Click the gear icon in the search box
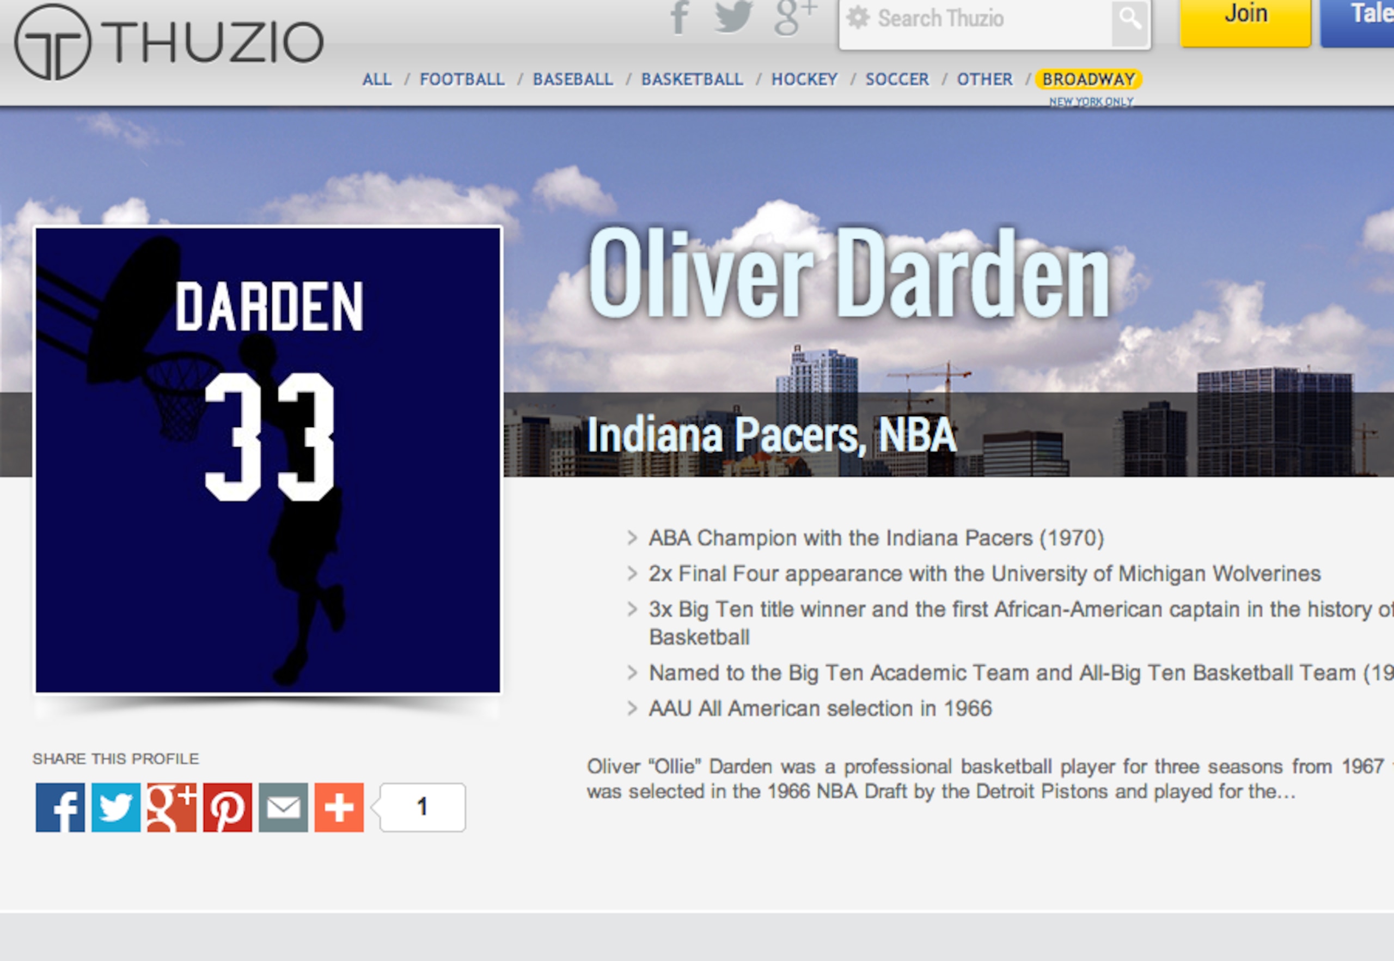Screen dimensions: 1394x961 858,18
